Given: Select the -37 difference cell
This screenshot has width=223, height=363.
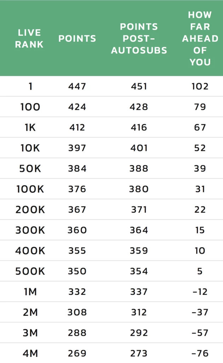Looking at the screenshot, I should pos(200,312).
